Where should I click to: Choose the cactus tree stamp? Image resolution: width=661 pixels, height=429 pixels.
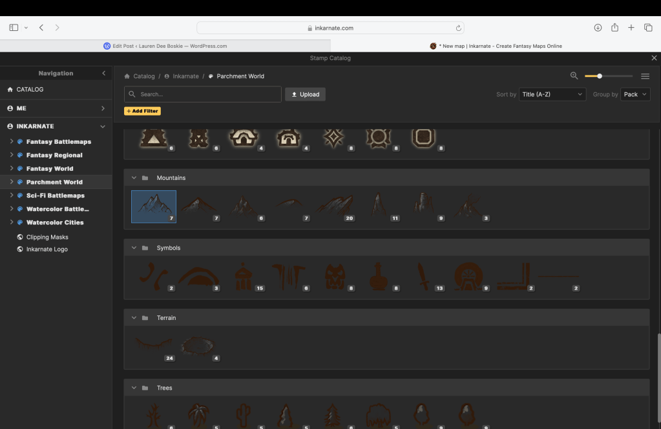point(244,415)
